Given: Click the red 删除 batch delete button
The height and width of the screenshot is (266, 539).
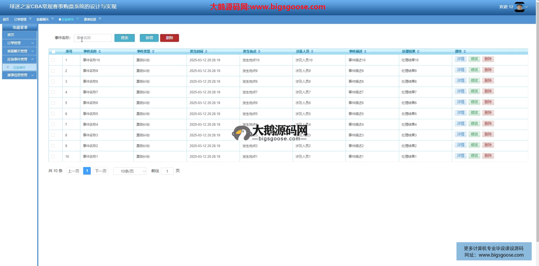Looking at the screenshot, I should 169,38.
